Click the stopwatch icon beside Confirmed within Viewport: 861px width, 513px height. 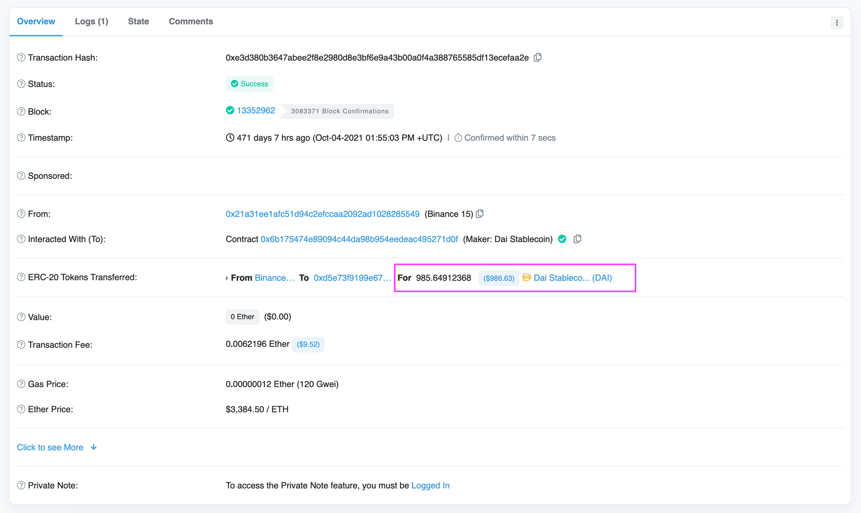[x=458, y=138]
